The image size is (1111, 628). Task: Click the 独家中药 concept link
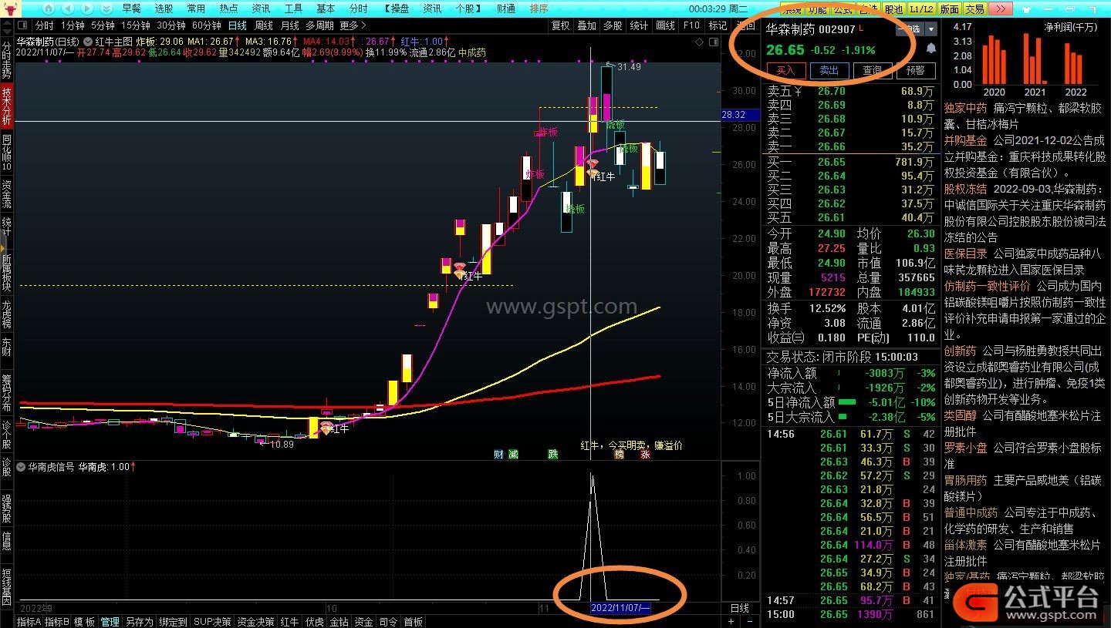(x=965, y=109)
